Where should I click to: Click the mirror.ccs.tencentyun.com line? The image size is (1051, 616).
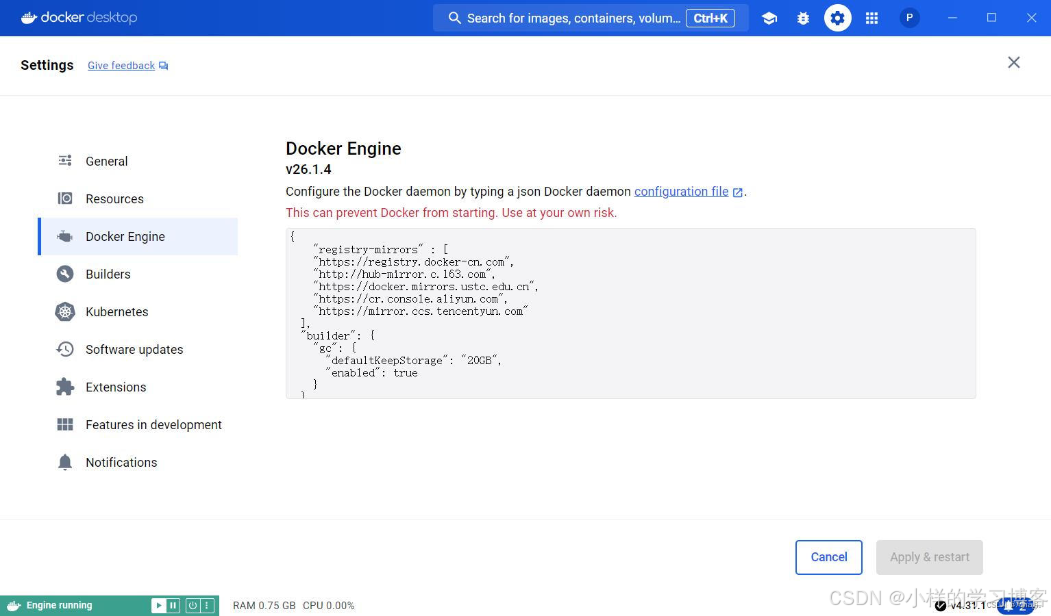coord(420,311)
